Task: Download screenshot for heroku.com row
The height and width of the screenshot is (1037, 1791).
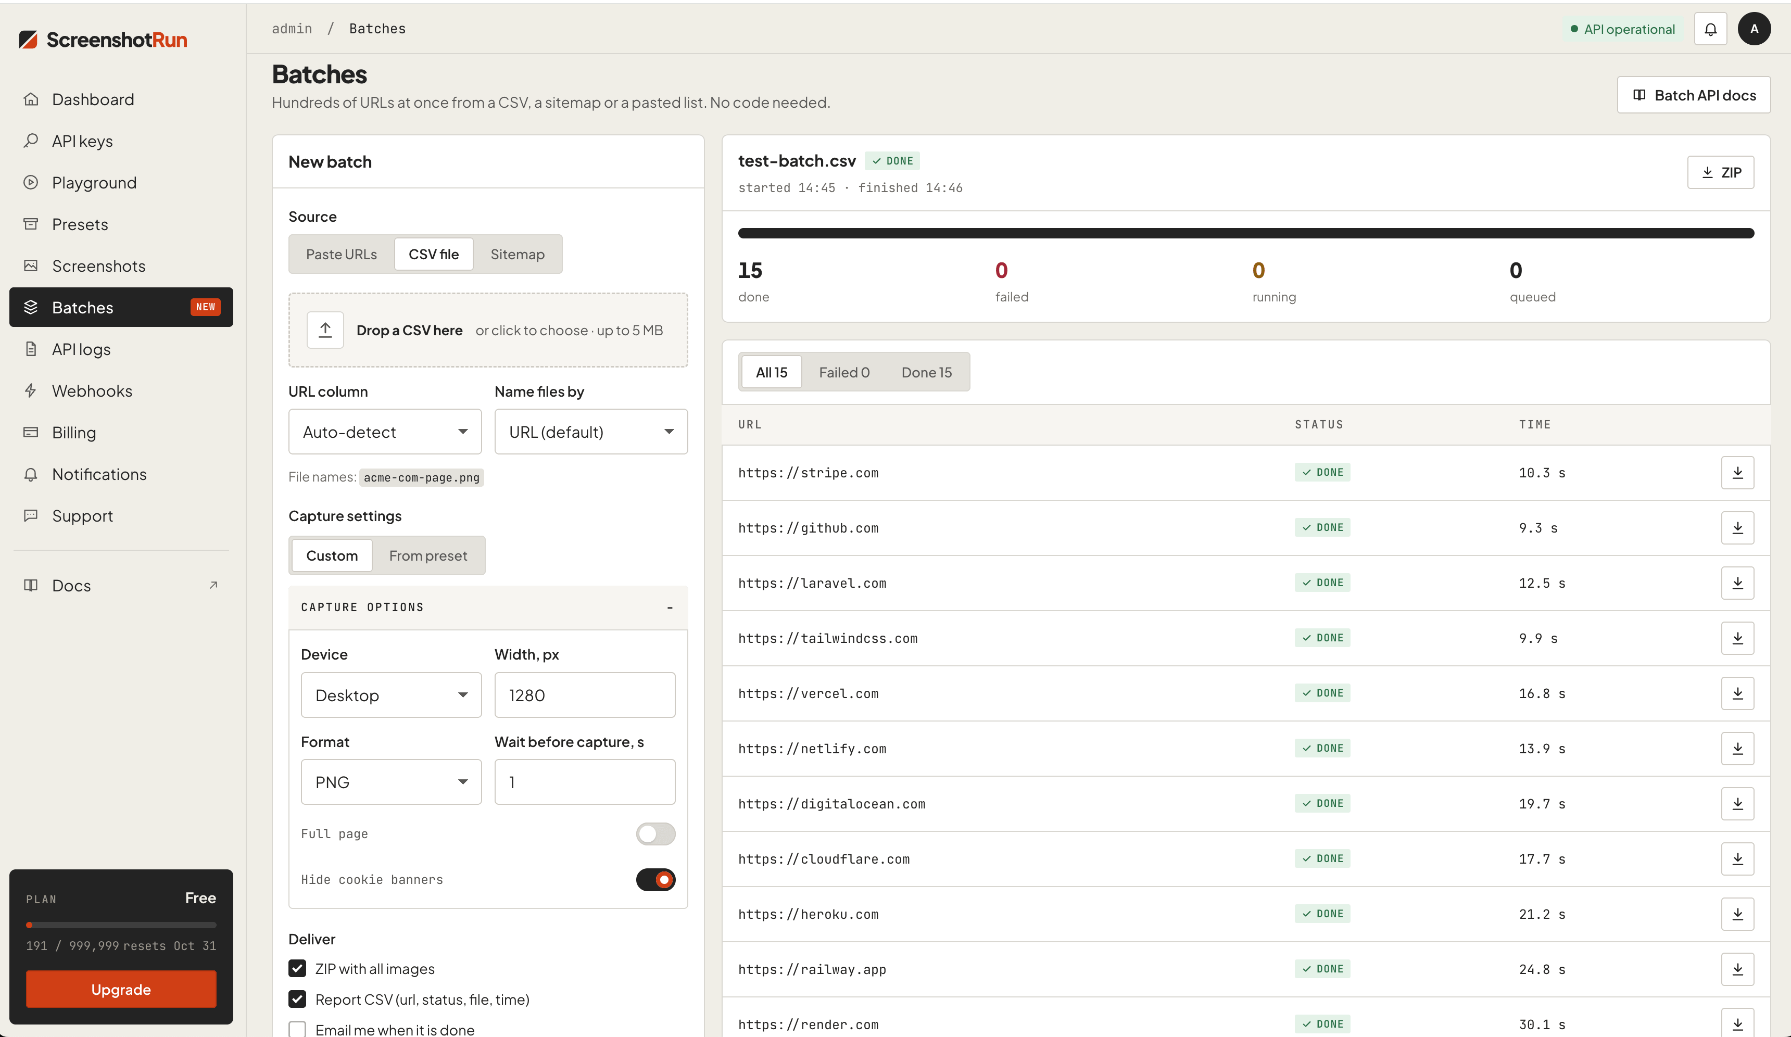Action: point(1737,914)
